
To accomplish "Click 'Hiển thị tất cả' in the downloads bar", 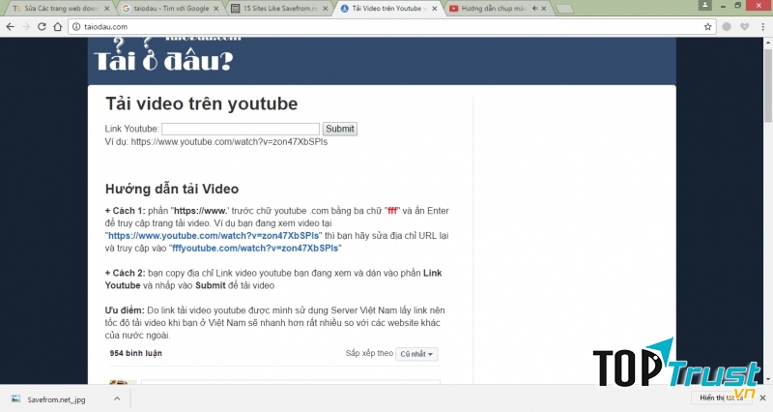I will [720, 398].
